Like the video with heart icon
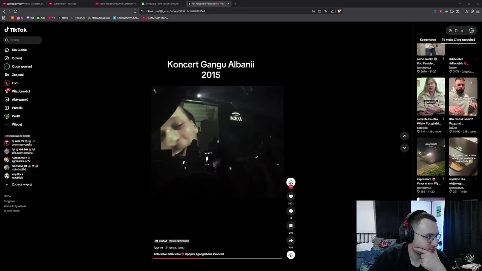The image size is (482, 271). (291, 196)
